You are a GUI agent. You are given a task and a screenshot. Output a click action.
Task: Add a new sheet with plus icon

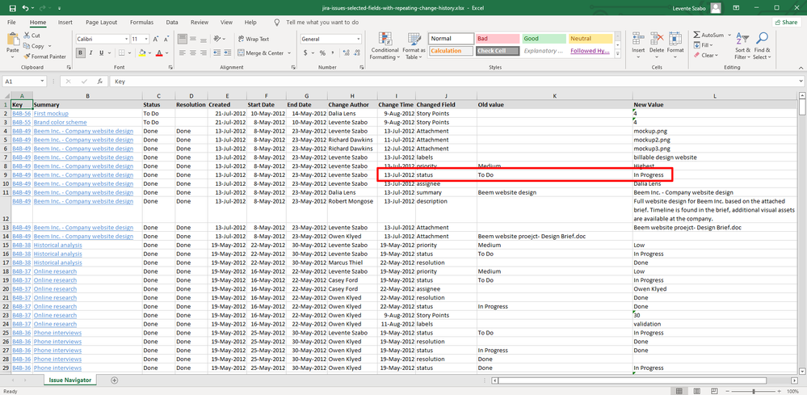coord(114,380)
